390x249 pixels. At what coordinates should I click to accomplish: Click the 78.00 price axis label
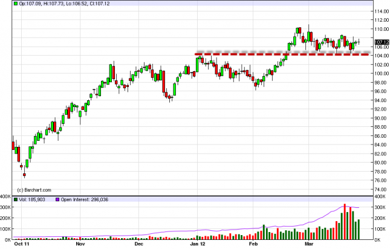[x=382, y=172]
